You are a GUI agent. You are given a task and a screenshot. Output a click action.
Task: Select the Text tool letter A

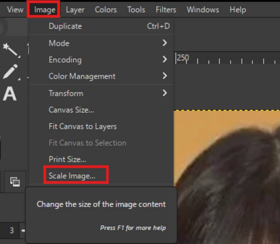coord(10,94)
